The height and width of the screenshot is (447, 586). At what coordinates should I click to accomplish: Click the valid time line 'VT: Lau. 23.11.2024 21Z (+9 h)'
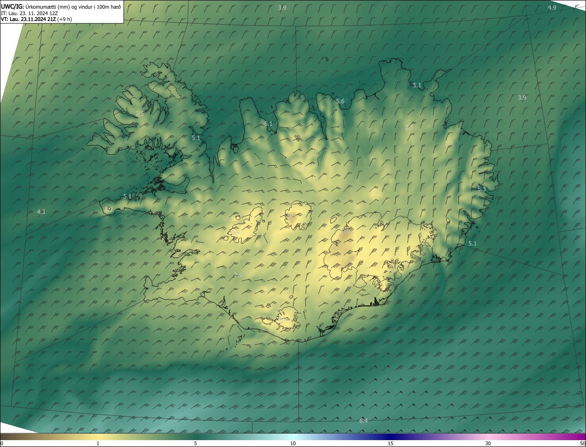36,19
